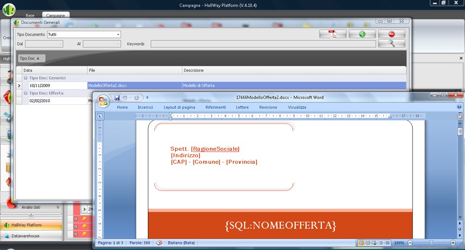Click the Descrizione column header
The width and height of the screenshot is (465, 250).
[x=294, y=70]
